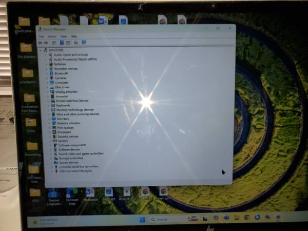Expand the Display adapters category

pos(48,92)
